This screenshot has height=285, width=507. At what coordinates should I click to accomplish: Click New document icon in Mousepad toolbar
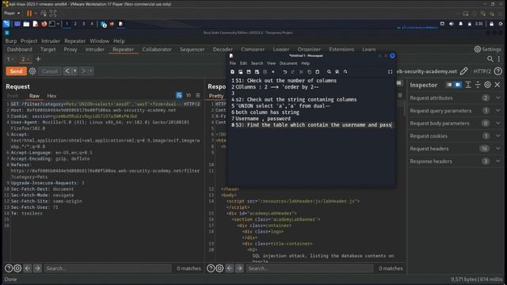pos(232,72)
